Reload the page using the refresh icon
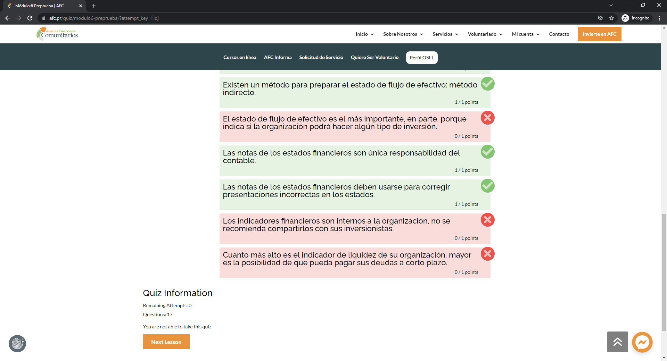 [30, 18]
